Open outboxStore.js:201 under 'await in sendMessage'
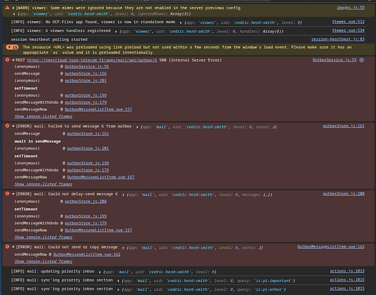 click(x=88, y=148)
